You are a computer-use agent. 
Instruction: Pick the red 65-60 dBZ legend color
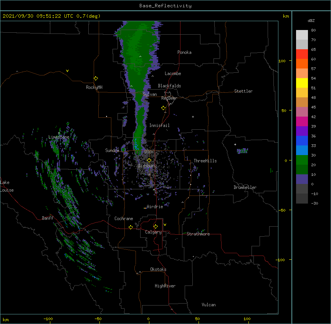pyautogui.click(x=302, y=54)
